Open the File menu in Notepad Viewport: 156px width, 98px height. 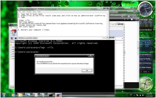(x=20, y=12)
